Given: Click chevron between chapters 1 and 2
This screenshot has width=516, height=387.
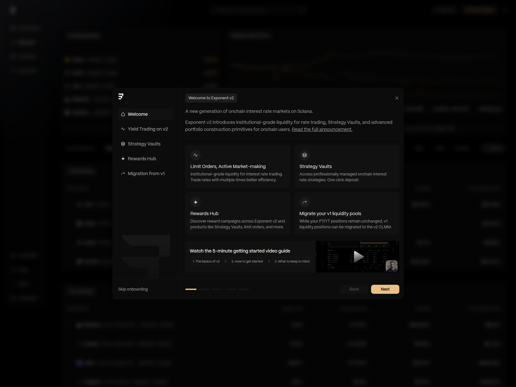Looking at the screenshot, I should 226,262.
